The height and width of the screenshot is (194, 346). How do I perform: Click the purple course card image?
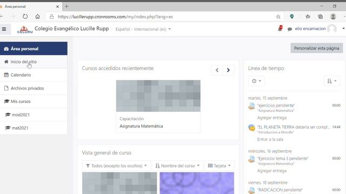coord(197,183)
